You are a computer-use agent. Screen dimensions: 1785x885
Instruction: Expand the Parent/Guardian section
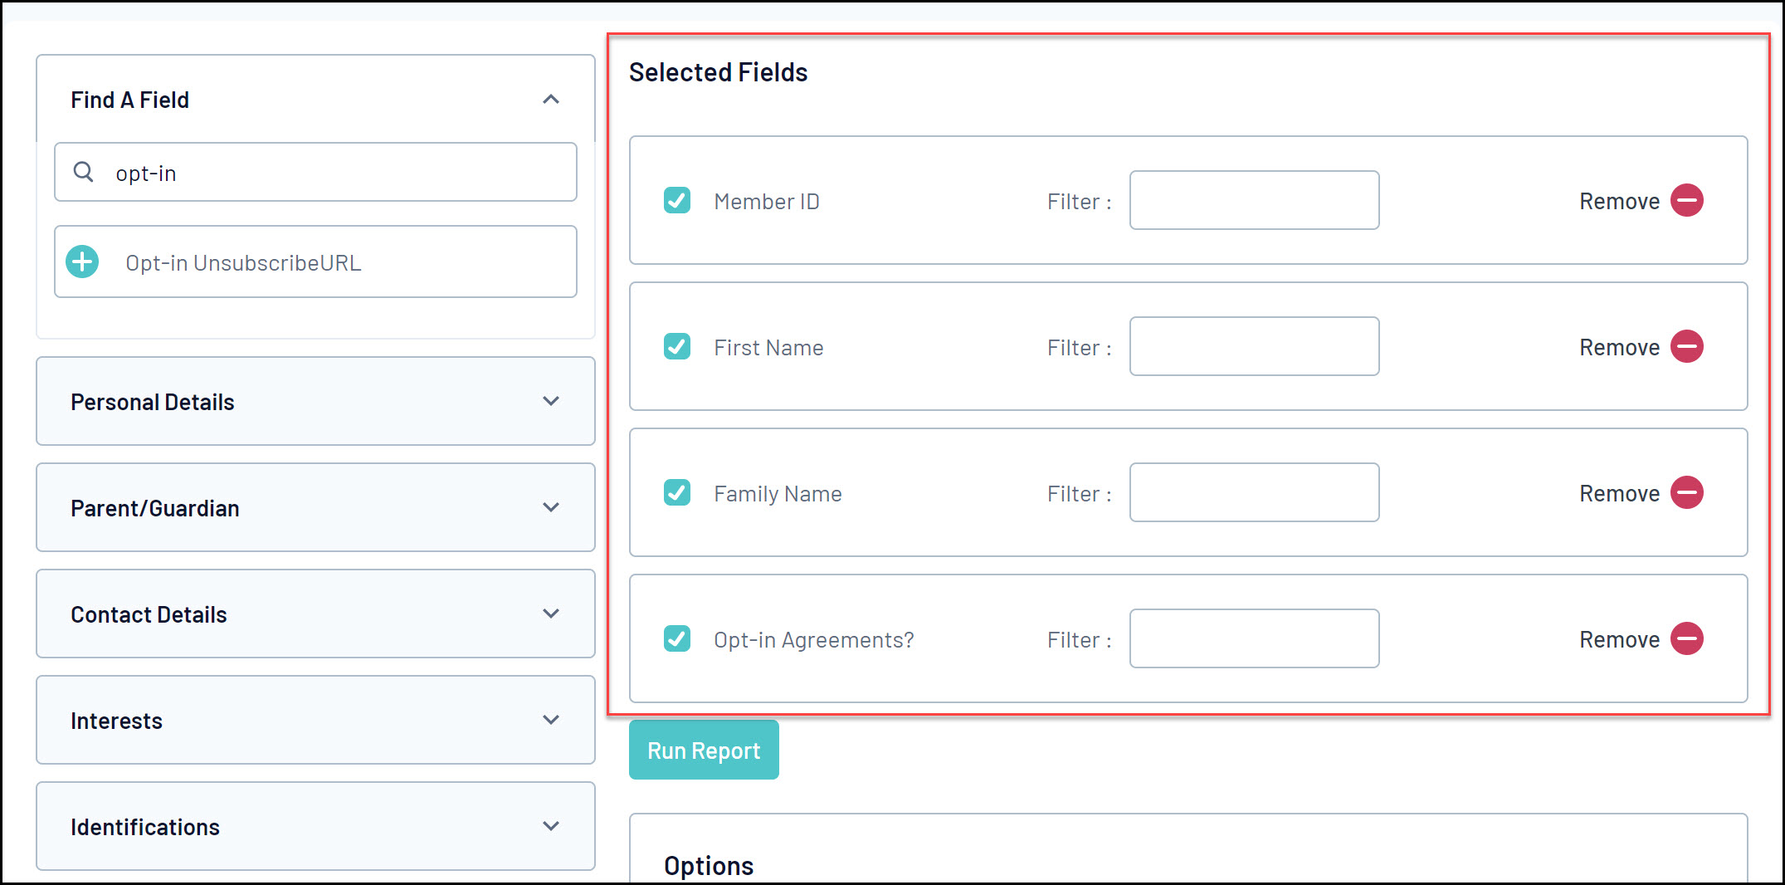[x=550, y=508]
